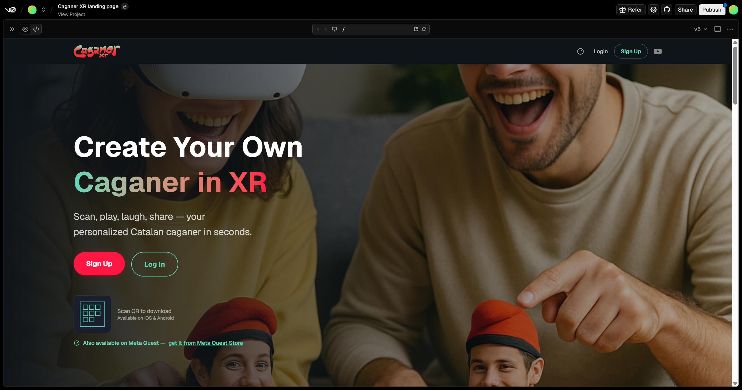This screenshot has width=742, height=390.
Task: Toggle the site theme circle icon
Action: pyautogui.click(x=580, y=52)
